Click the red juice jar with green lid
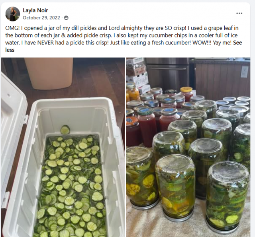Viewport: 255px width, 237px height. [x=147, y=125]
